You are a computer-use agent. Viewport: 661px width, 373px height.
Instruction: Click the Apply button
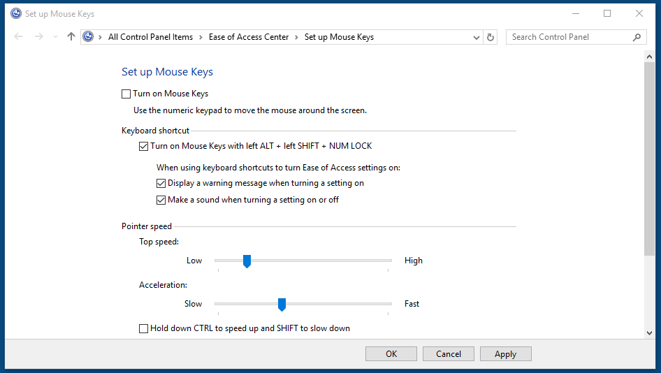click(x=505, y=354)
